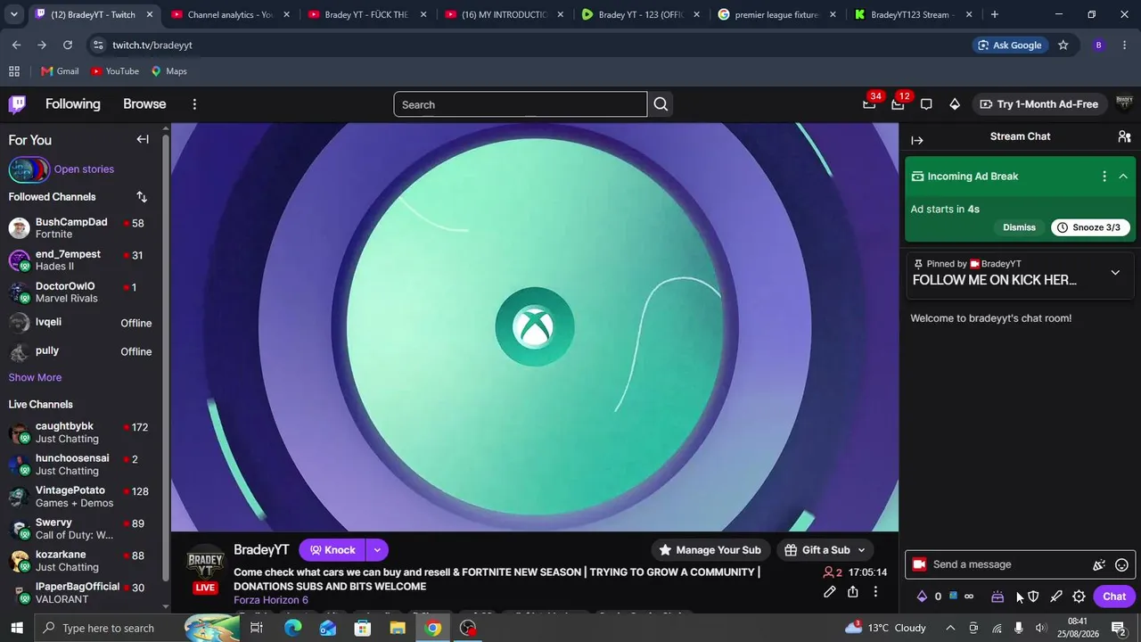This screenshot has height=642, width=1141.
Task: Open stream more-options vertical dots
Action: (875, 592)
